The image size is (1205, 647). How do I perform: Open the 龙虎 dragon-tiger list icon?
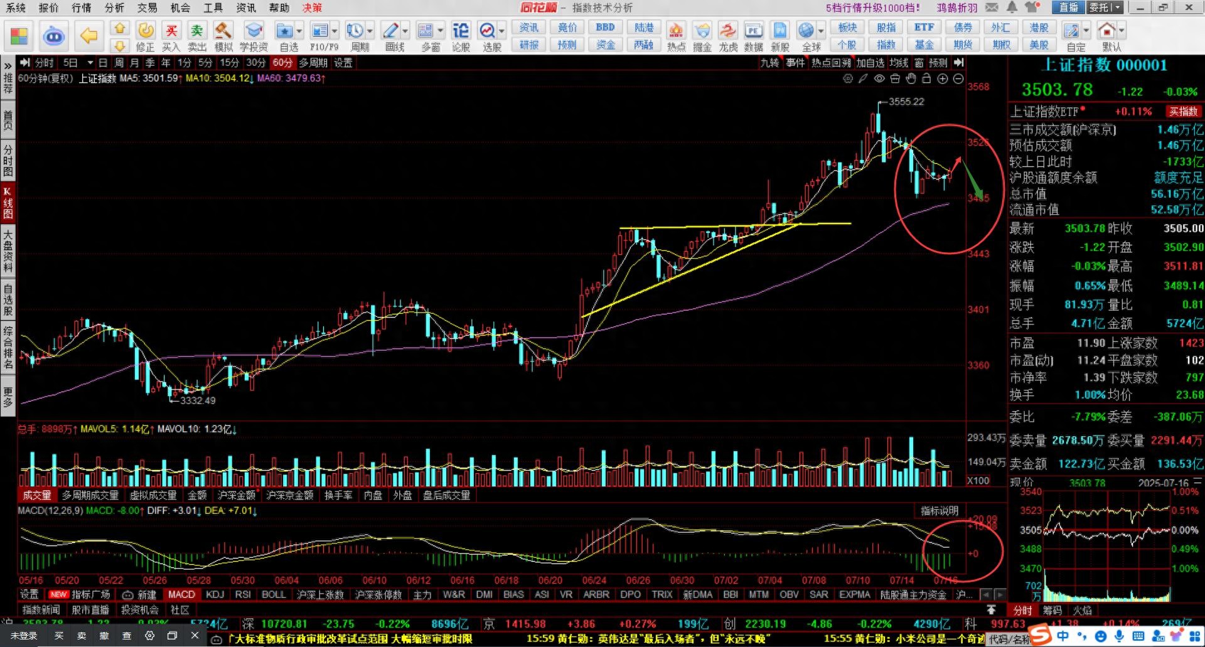click(x=728, y=36)
